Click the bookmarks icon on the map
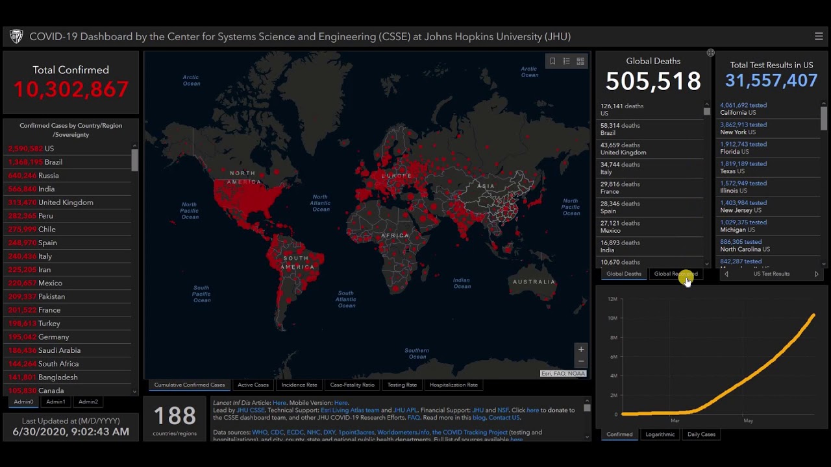 [552, 61]
